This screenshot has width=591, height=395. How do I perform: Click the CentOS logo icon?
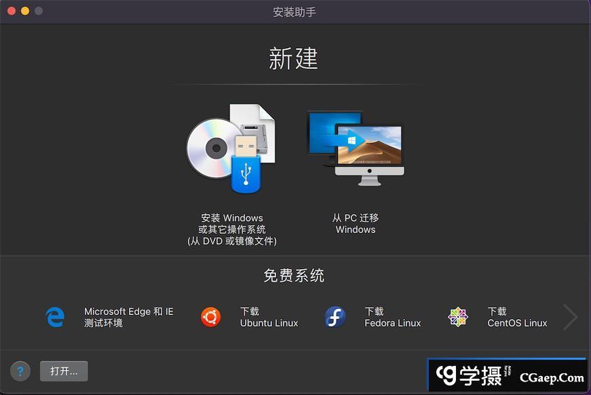(458, 316)
